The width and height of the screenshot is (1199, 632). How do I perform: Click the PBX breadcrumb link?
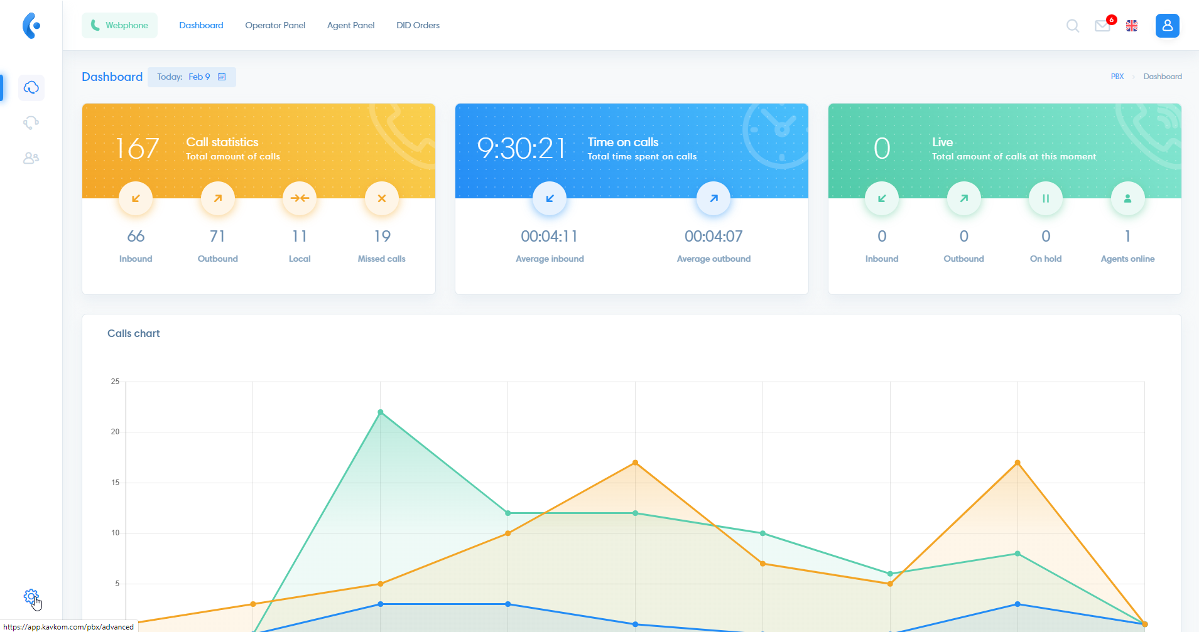click(x=1117, y=77)
